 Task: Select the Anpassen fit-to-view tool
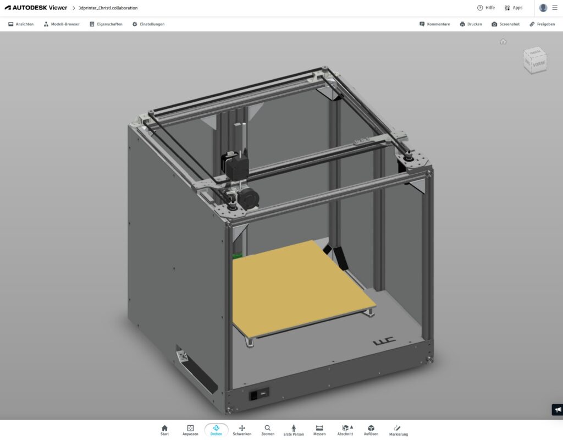190,430
